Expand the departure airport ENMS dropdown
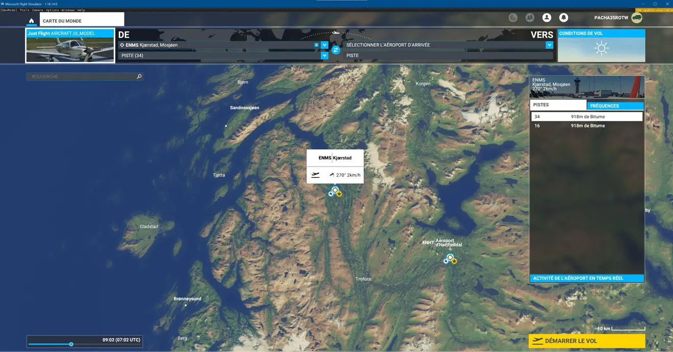673x352 pixels. tap(324, 45)
